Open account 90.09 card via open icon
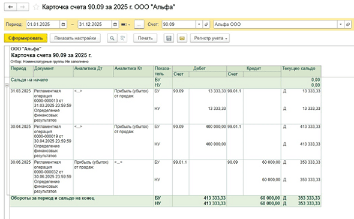Screen dimensions: 354x219 click(206, 25)
